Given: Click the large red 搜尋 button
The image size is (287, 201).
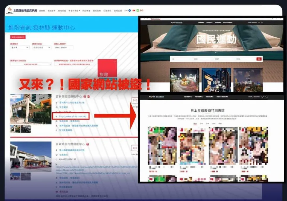Looking at the screenshot, I should (x=107, y=68).
